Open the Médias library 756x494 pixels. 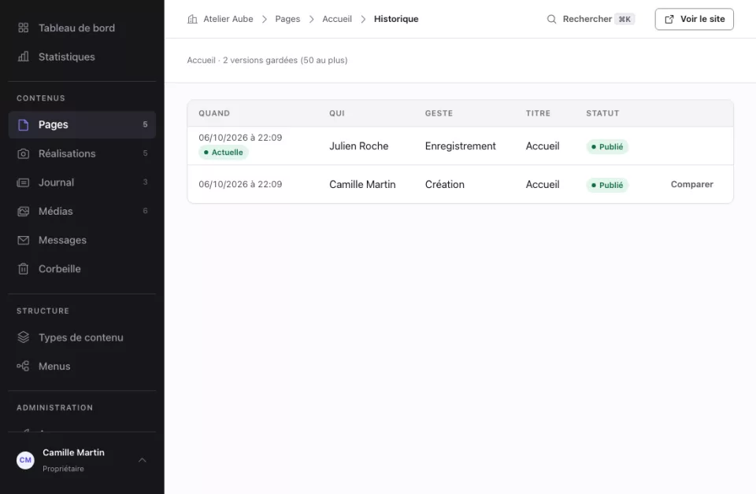point(82,212)
